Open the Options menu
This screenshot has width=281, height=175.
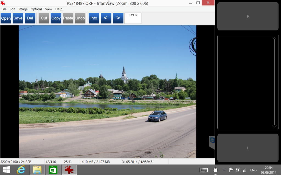click(36, 9)
